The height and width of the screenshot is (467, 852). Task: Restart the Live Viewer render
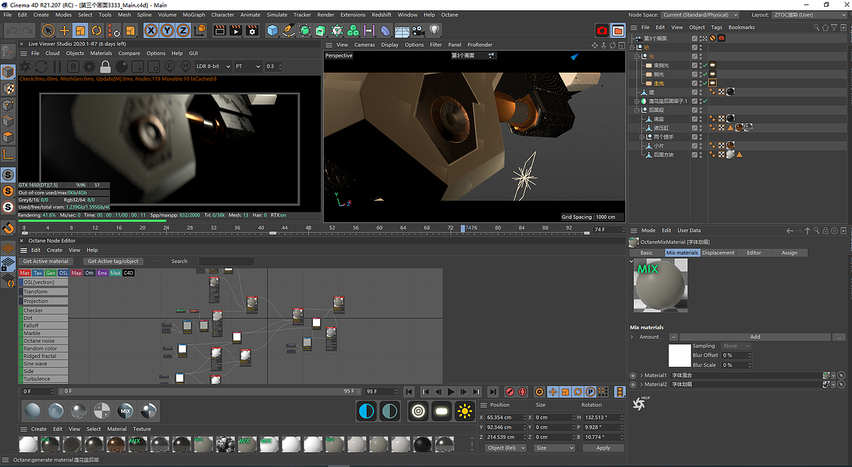[x=41, y=67]
